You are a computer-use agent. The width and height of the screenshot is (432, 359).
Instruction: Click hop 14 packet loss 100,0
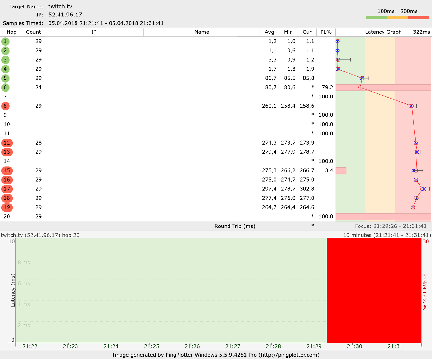[326, 161]
